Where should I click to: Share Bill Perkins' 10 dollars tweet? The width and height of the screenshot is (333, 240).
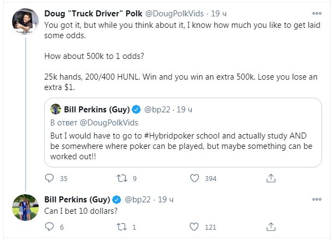[x=270, y=226]
